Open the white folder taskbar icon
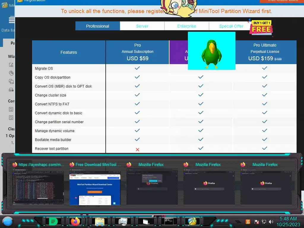Image resolution: width=304 pixels, height=228 pixels. tap(145, 221)
